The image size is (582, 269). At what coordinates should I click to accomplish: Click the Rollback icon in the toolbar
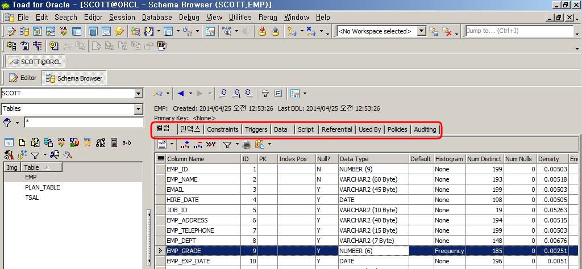coord(275,31)
